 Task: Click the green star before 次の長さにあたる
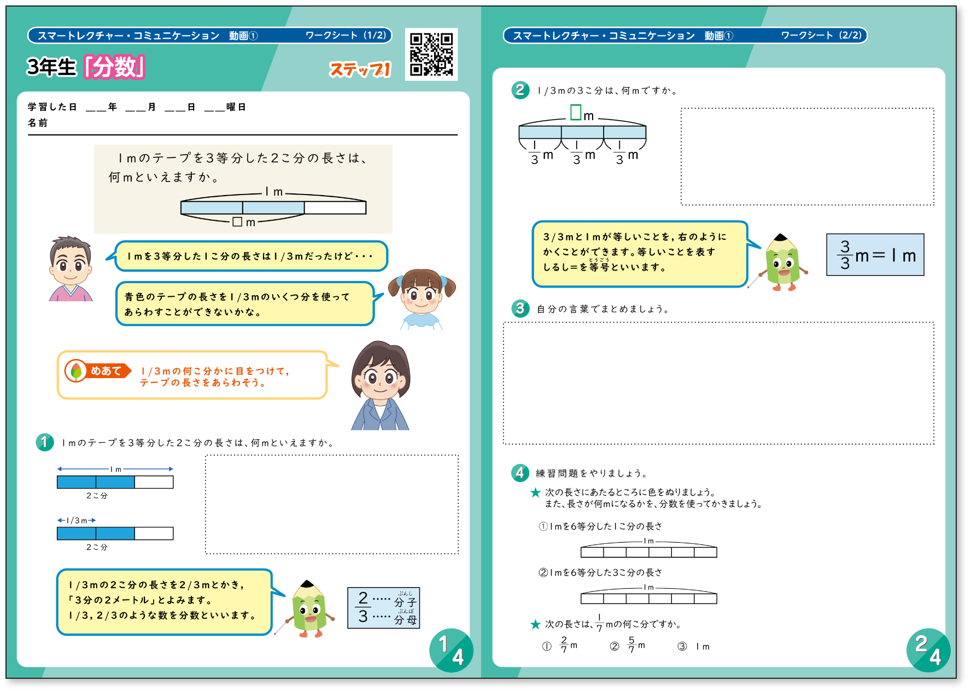click(x=535, y=492)
